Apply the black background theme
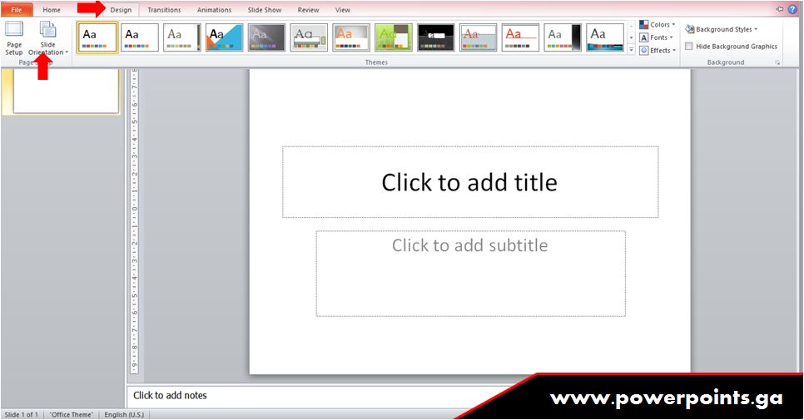 (x=436, y=37)
